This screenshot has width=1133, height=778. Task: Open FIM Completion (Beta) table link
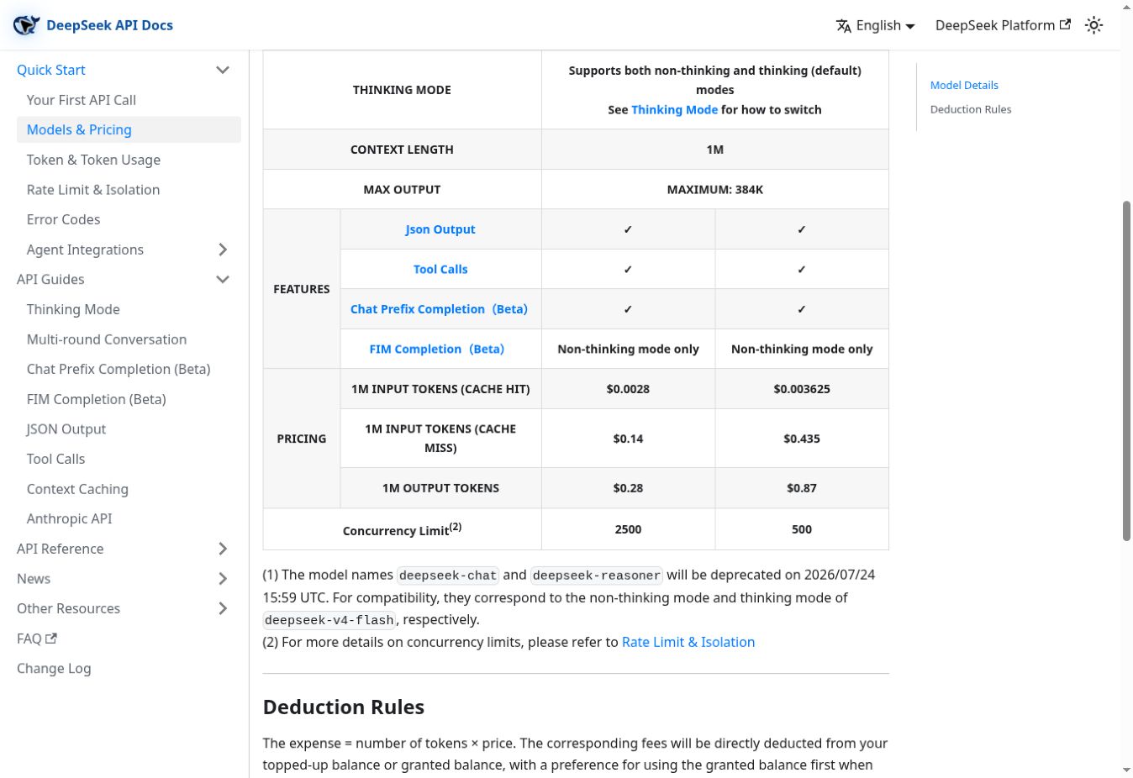click(x=436, y=350)
